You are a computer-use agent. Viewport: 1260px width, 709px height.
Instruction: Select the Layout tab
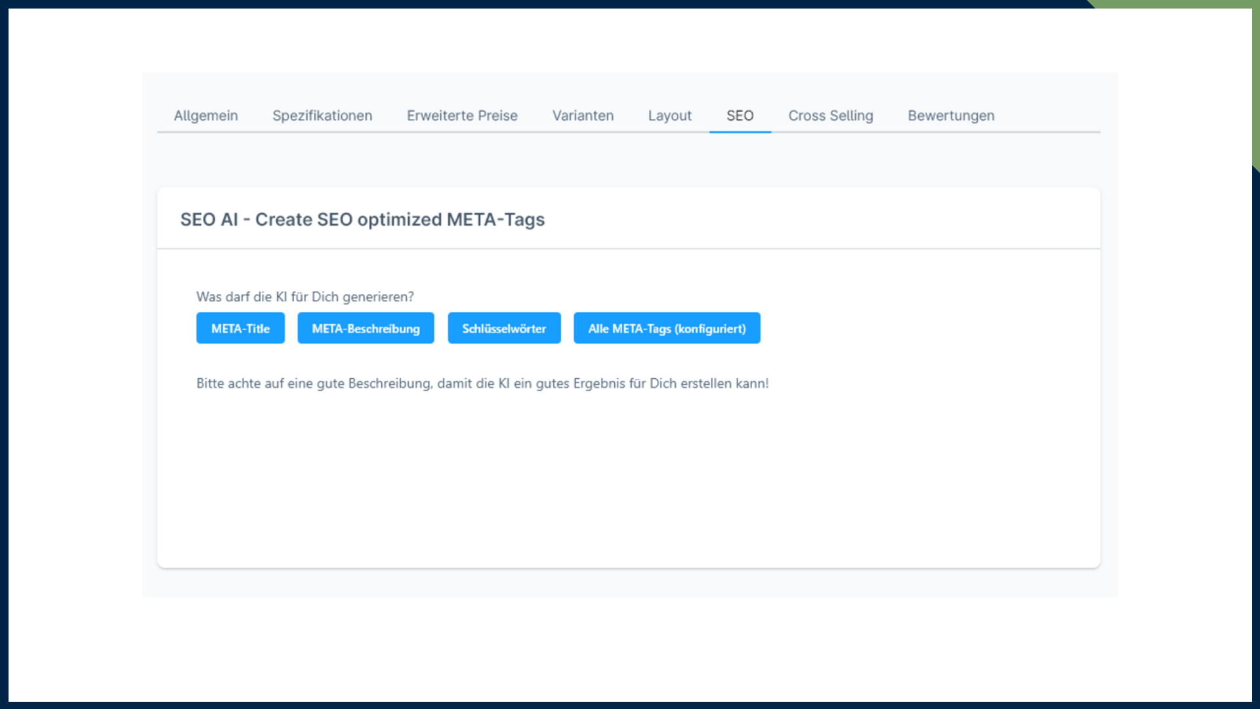tap(669, 116)
